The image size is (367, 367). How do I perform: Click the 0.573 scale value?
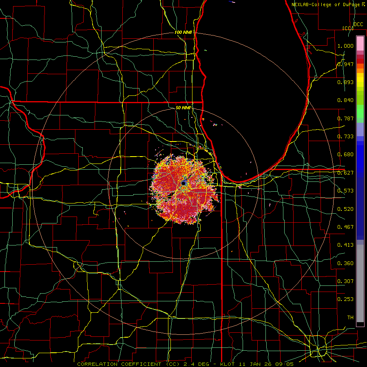345,191
